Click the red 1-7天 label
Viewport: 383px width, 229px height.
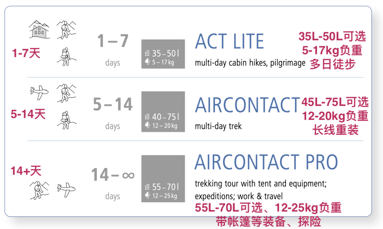[26, 53]
